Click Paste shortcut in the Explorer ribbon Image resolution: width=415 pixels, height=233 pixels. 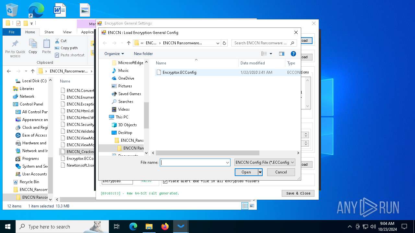[69, 55]
